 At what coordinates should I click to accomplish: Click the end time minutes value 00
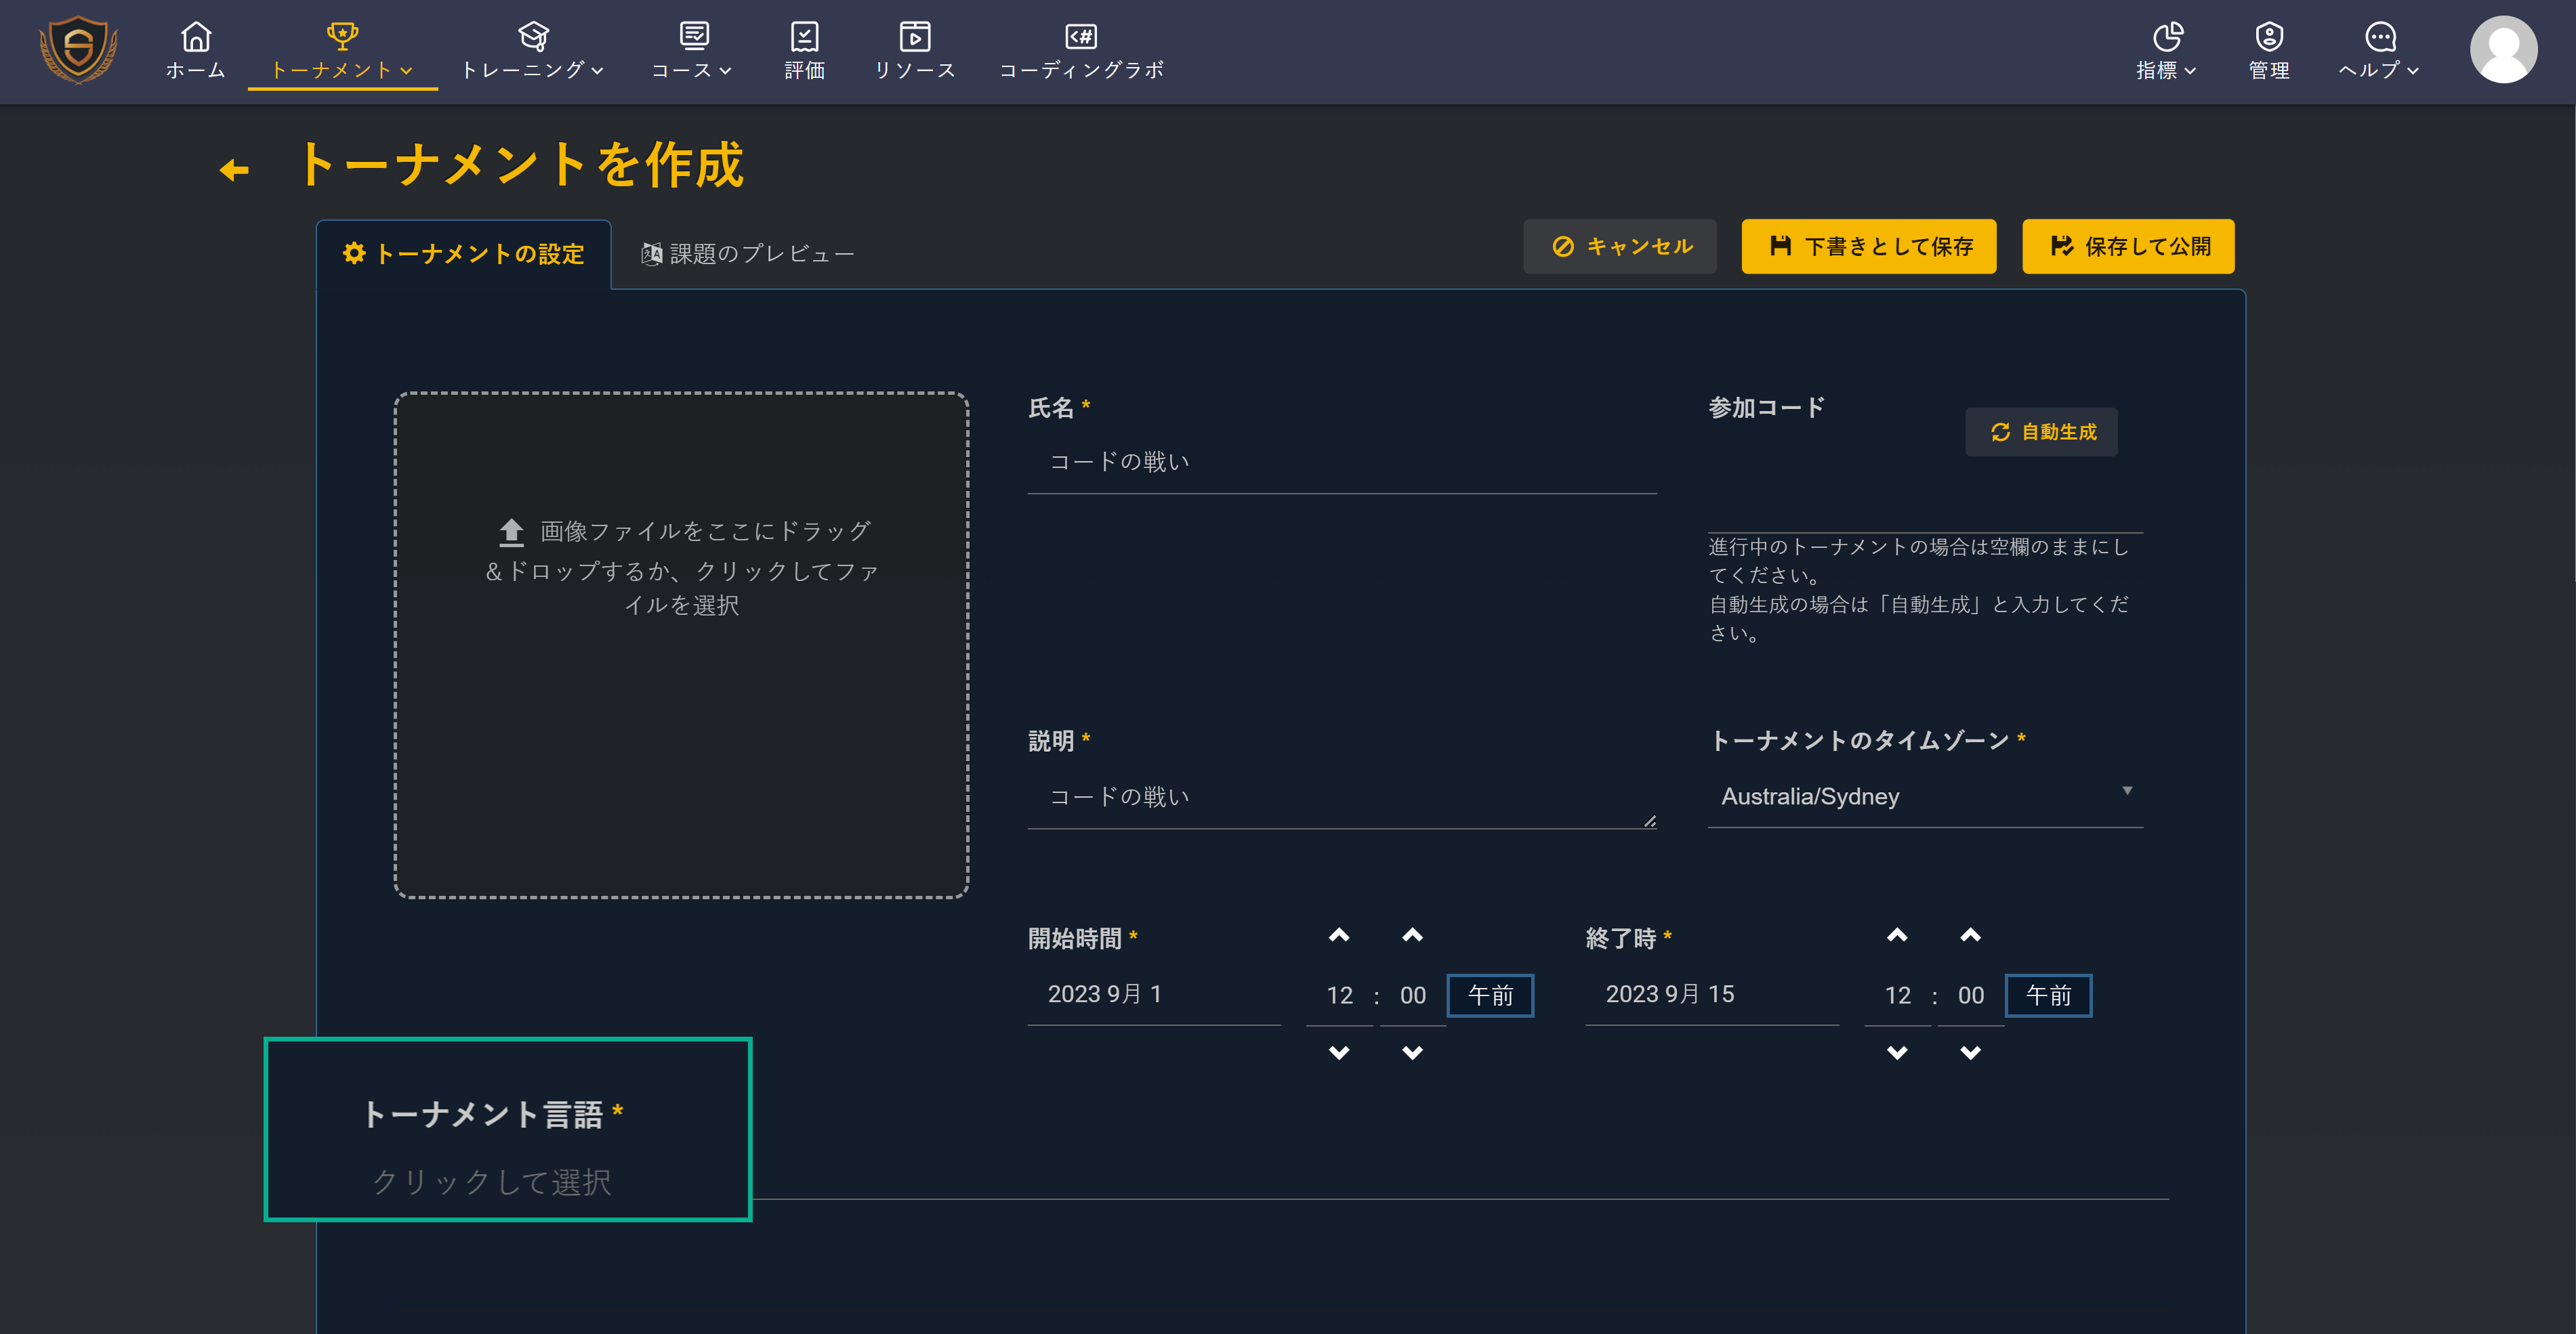pos(1970,995)
